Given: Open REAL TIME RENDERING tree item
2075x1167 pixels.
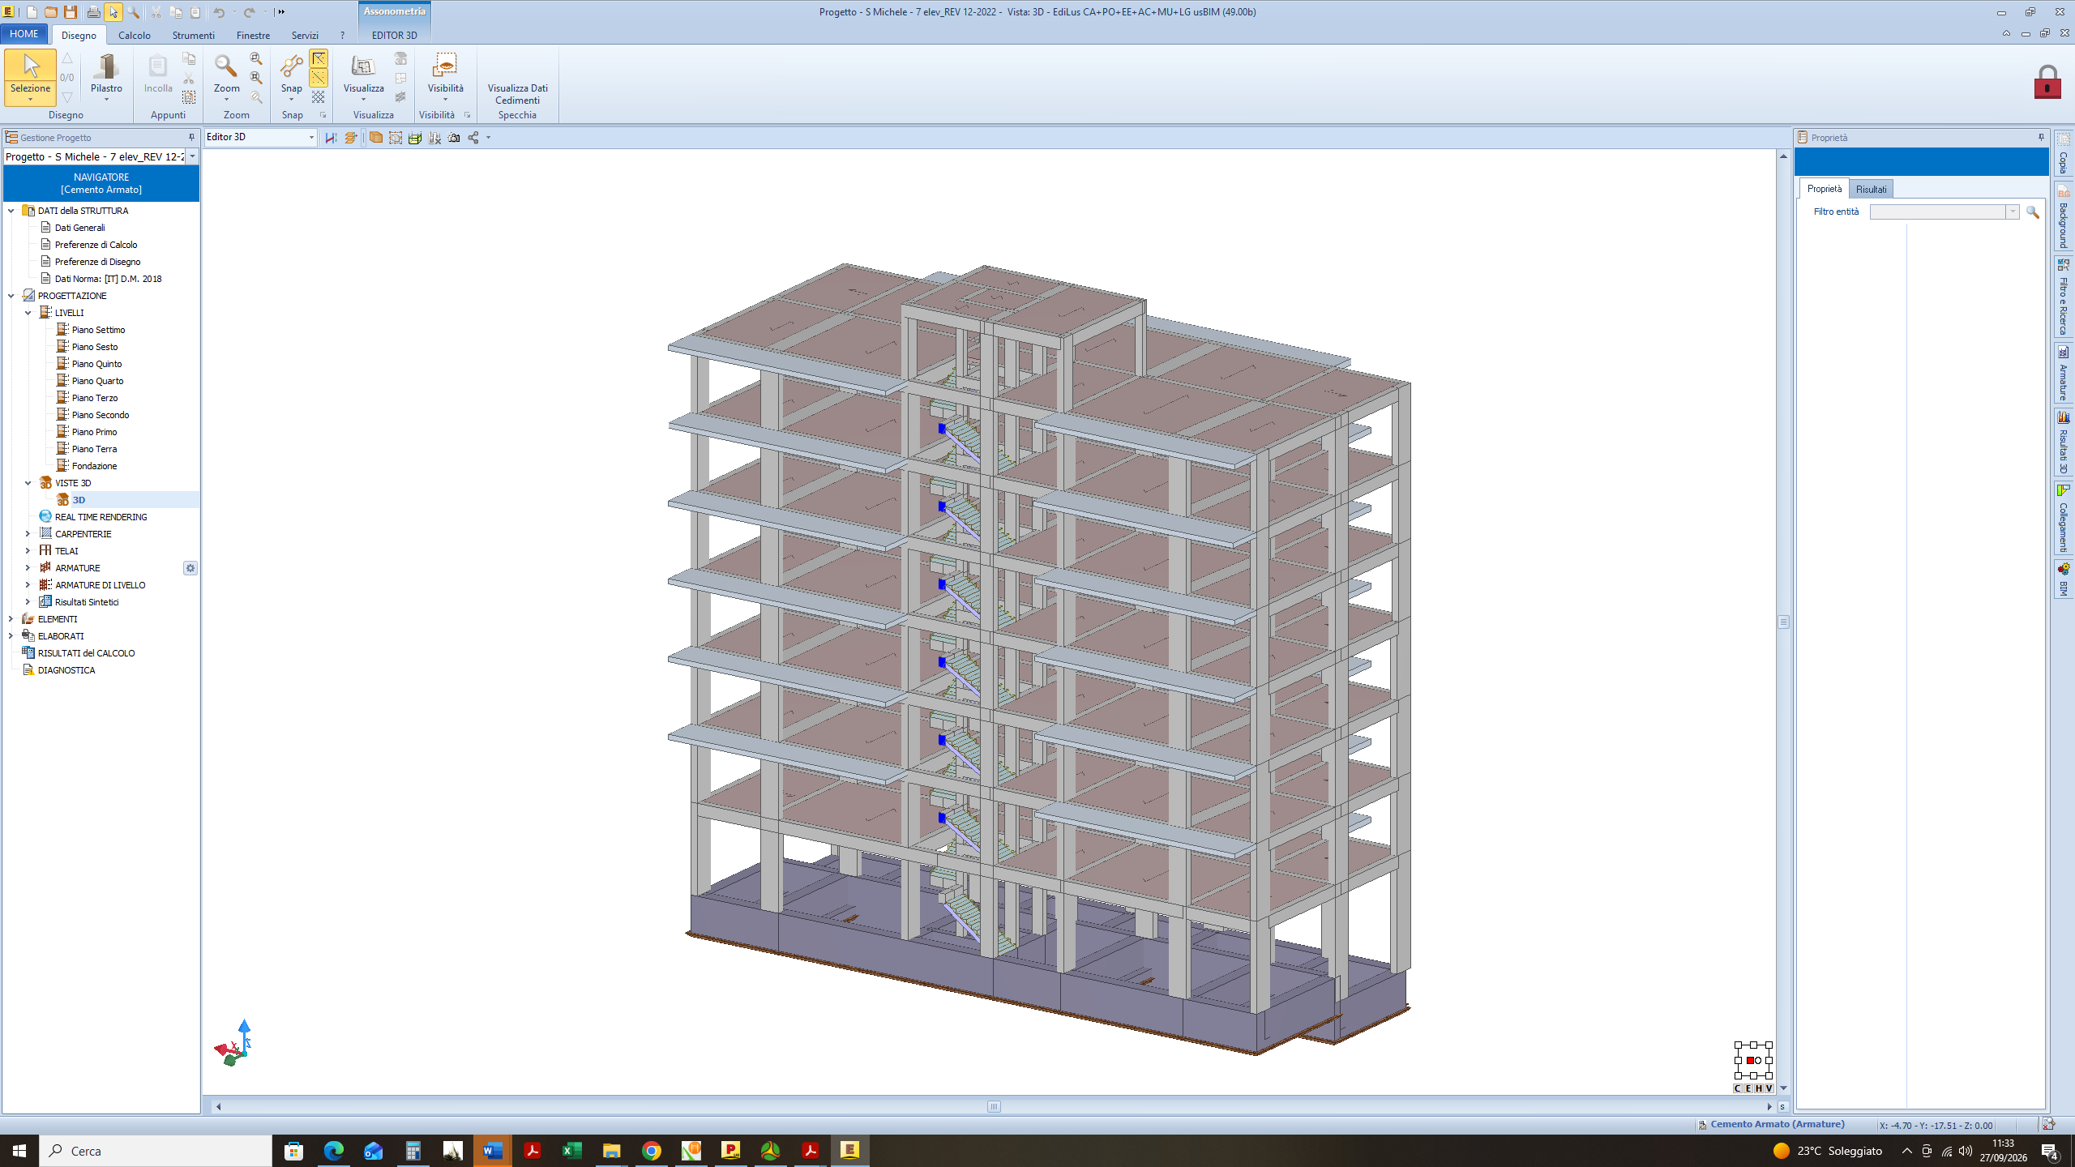Looking at the screenshot, I should (x=101, y=517).
